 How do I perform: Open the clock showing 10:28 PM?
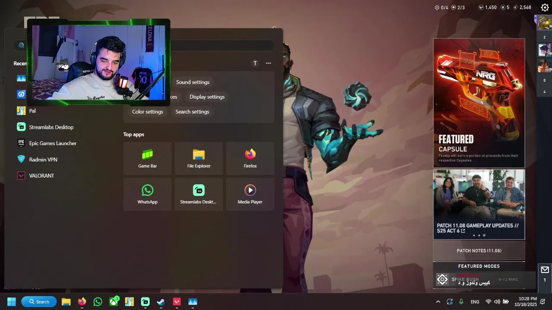coord(525,301)
